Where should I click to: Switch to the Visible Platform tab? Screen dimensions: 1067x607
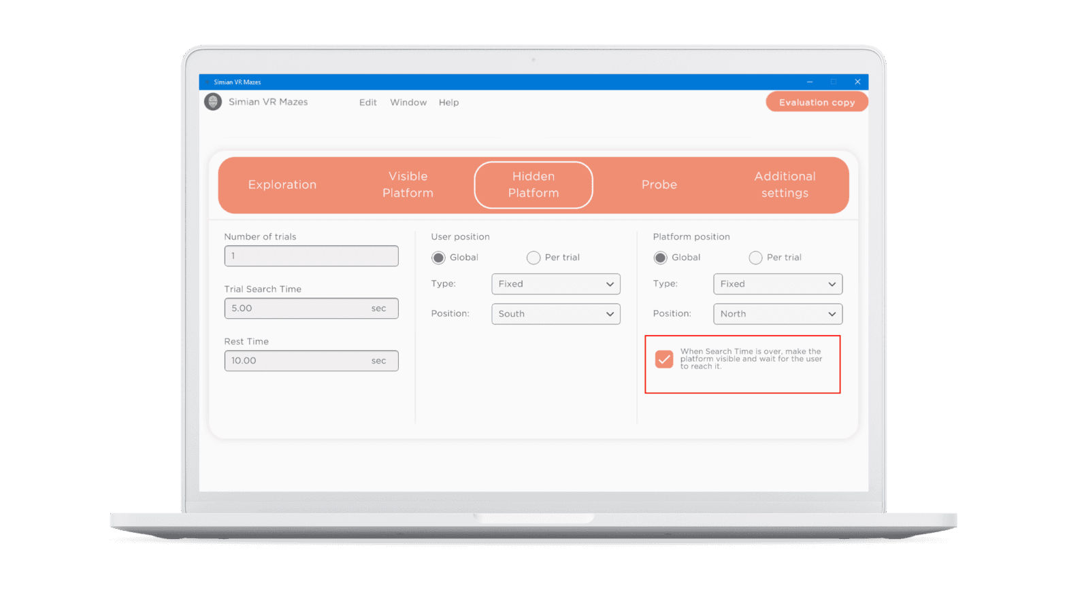coord(408,185)
